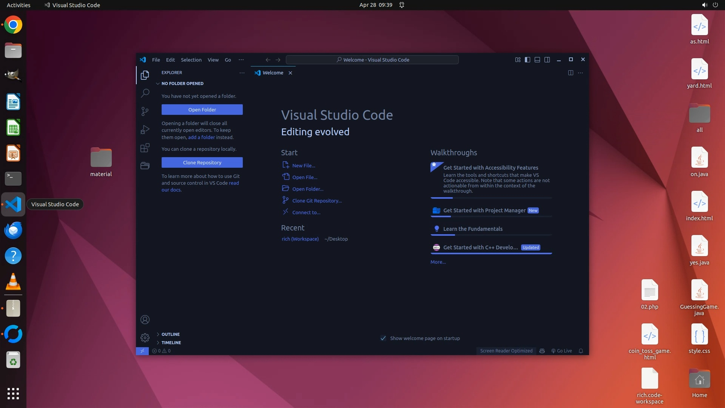Expand the Timeline section
Screen dimensions: 725x408
[x=171, y=343]
